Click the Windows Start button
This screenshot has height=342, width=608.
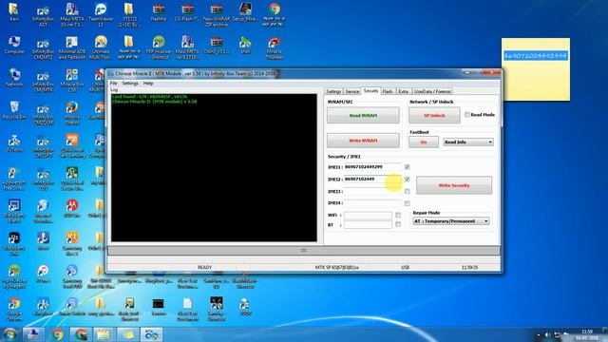(9, 333)
